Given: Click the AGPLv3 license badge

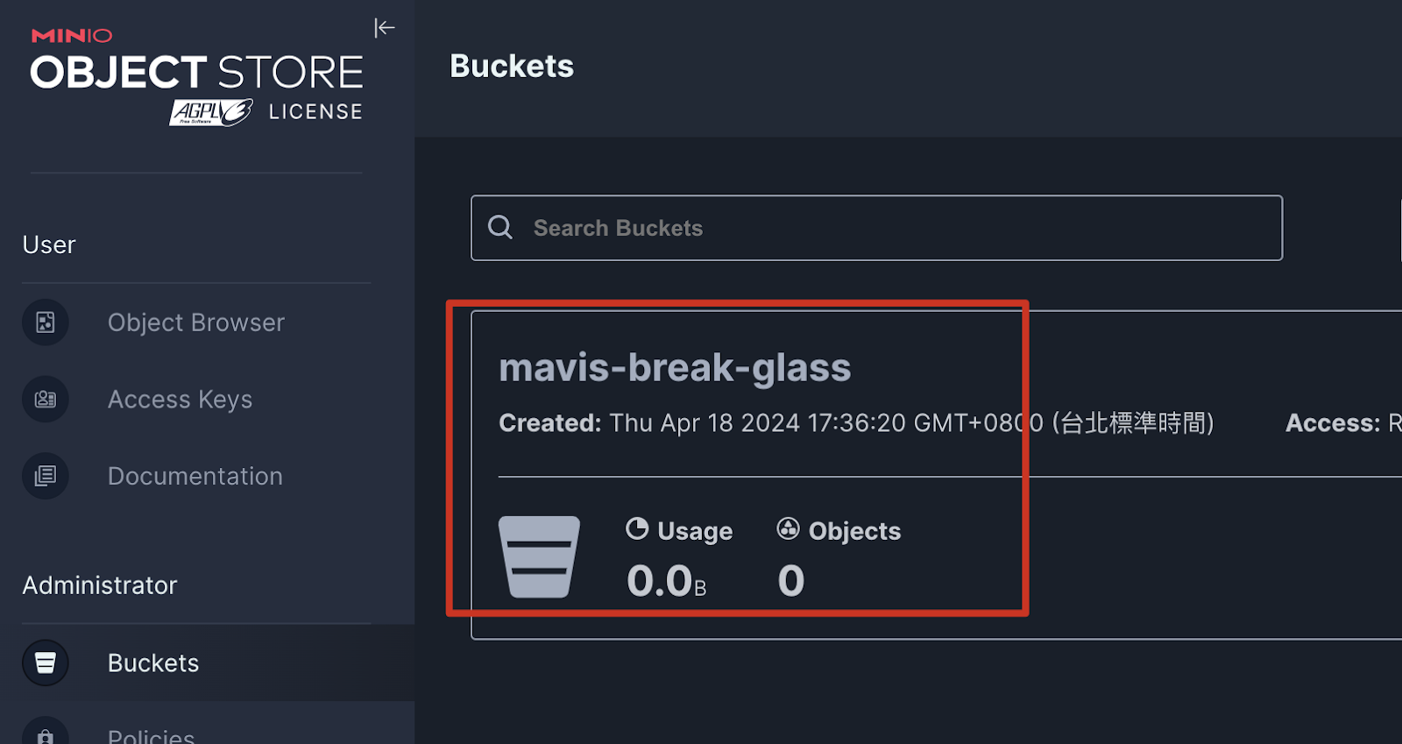Looking at the screenshot, I should [x=211, y=112].
